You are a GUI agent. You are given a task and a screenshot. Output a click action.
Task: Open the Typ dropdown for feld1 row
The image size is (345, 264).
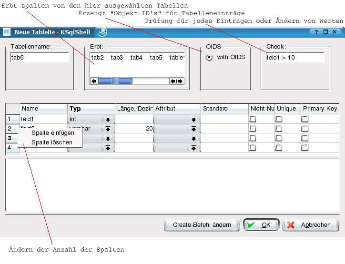pyautogui.click(x=108, y=119)
